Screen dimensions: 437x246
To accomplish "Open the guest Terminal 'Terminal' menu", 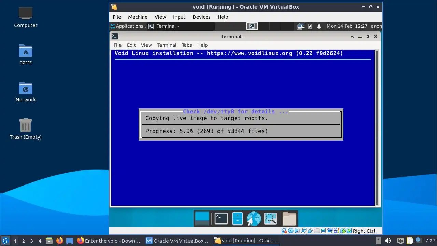I will coord(167,45).
